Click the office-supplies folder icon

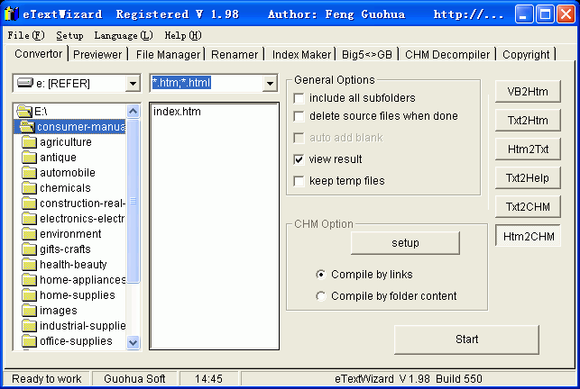click(x=29, y=341)
